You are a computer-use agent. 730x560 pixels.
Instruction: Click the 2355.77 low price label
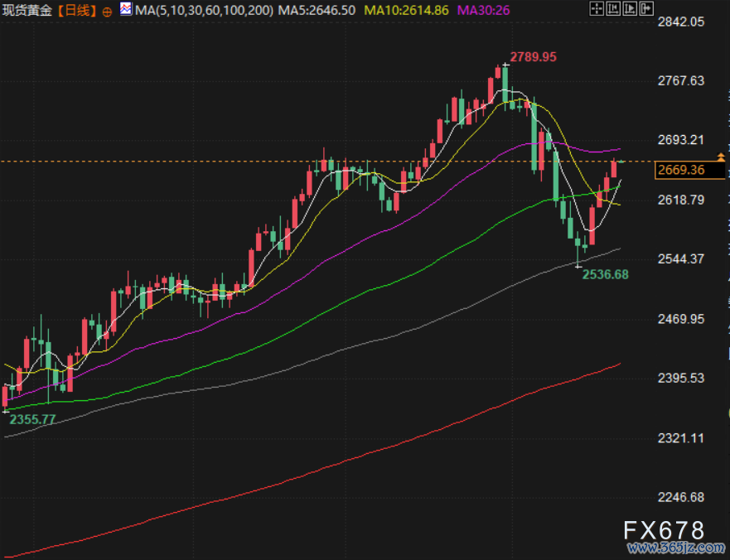pyautogui.click(x=32, y=419)
